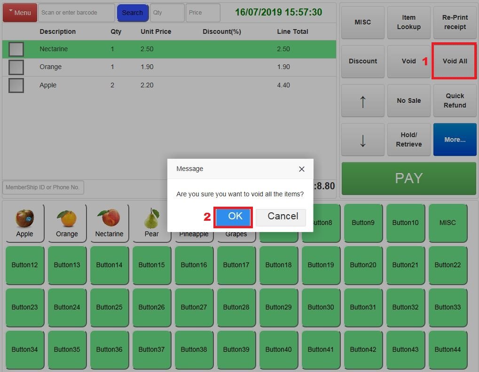
Task: Click the Hold/Retrieve button
Action: [408, 139]
